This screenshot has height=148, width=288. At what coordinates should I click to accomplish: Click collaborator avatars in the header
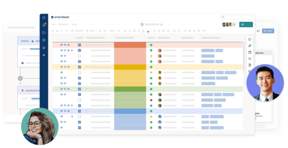[227, 25]
